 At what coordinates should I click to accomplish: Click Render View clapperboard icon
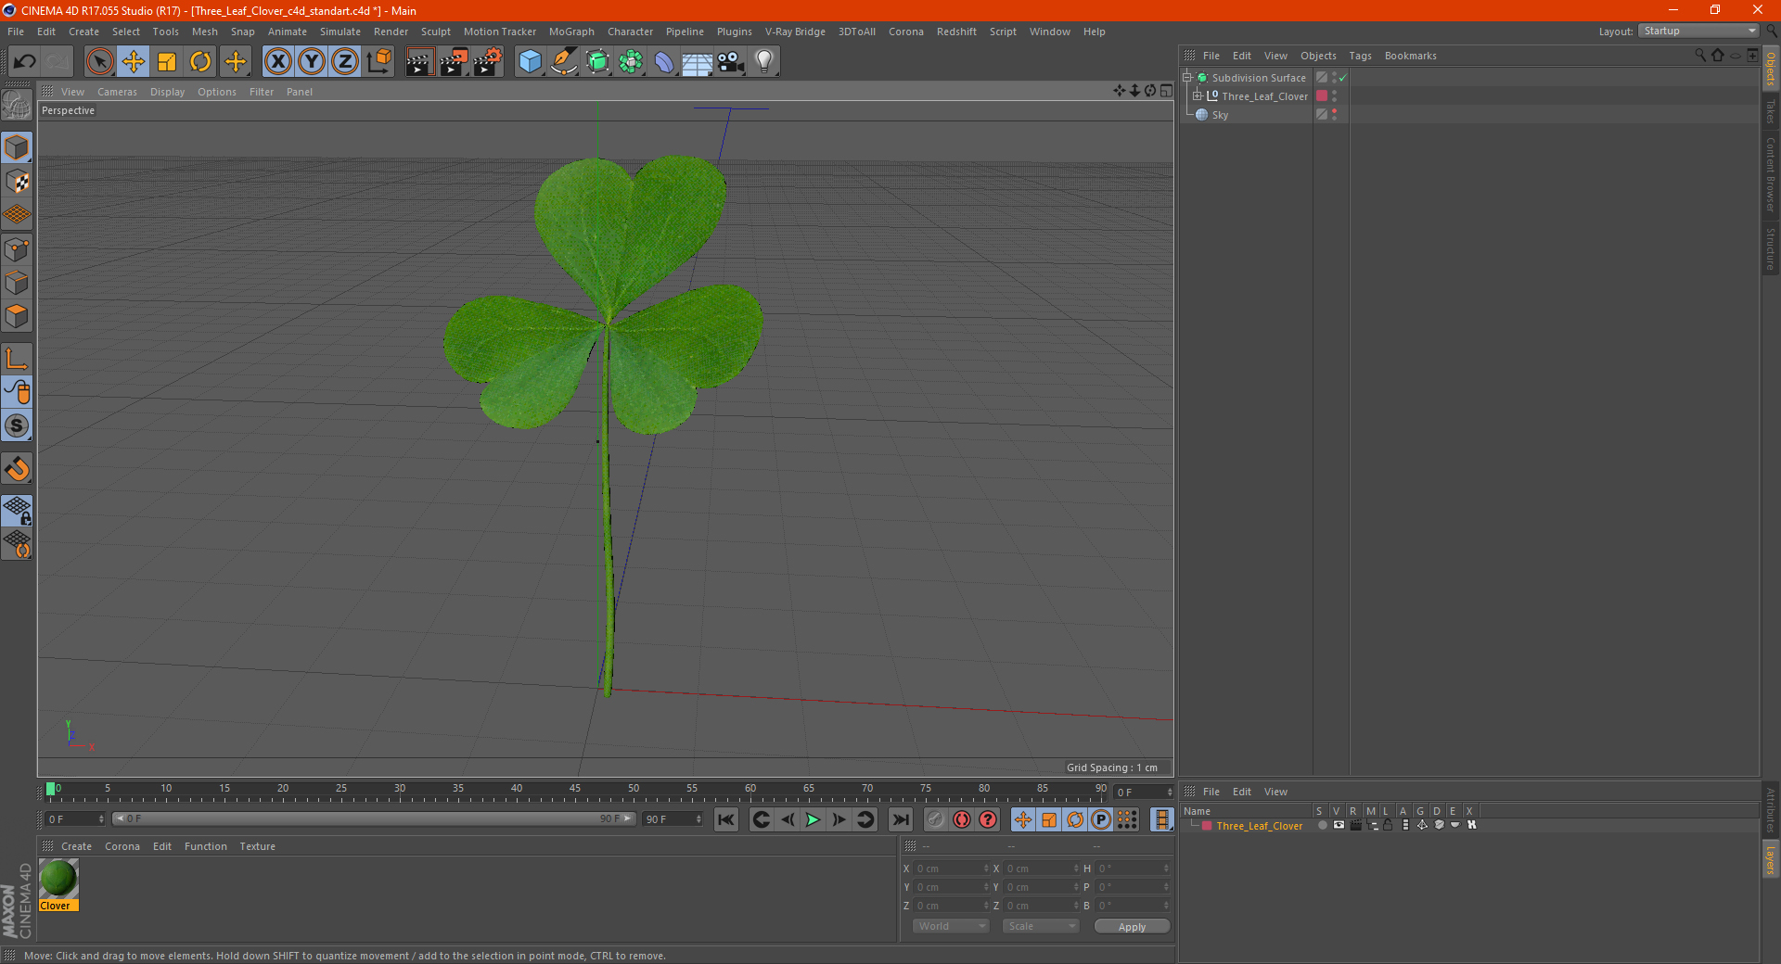(419, 62)
